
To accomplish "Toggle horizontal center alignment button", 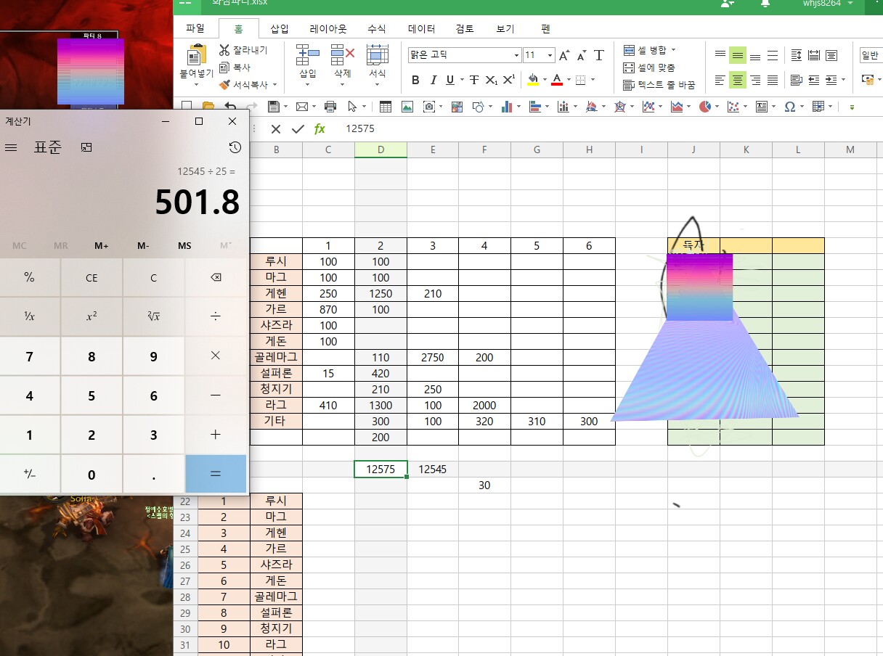I will 738,80.
